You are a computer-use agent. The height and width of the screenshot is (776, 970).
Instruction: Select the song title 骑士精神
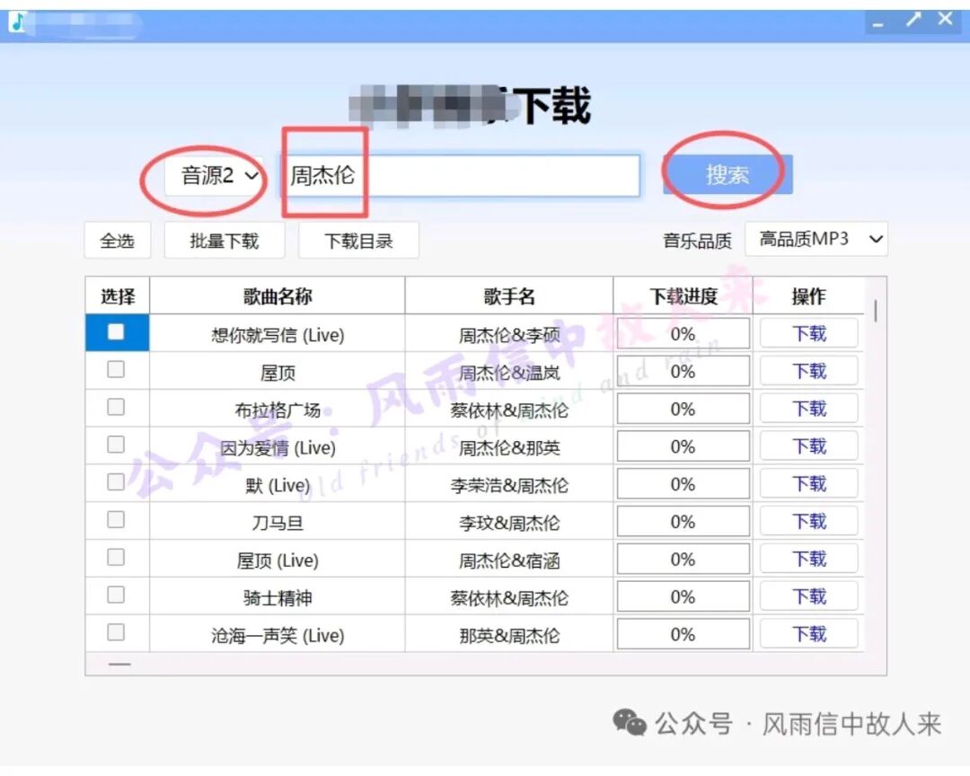[278, 598]
